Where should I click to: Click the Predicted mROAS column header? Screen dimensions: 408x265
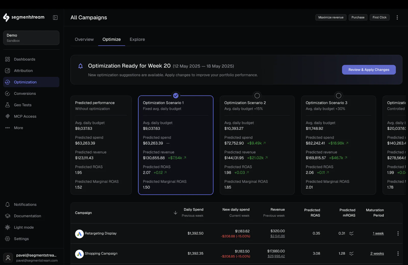[x=347, y=213]
